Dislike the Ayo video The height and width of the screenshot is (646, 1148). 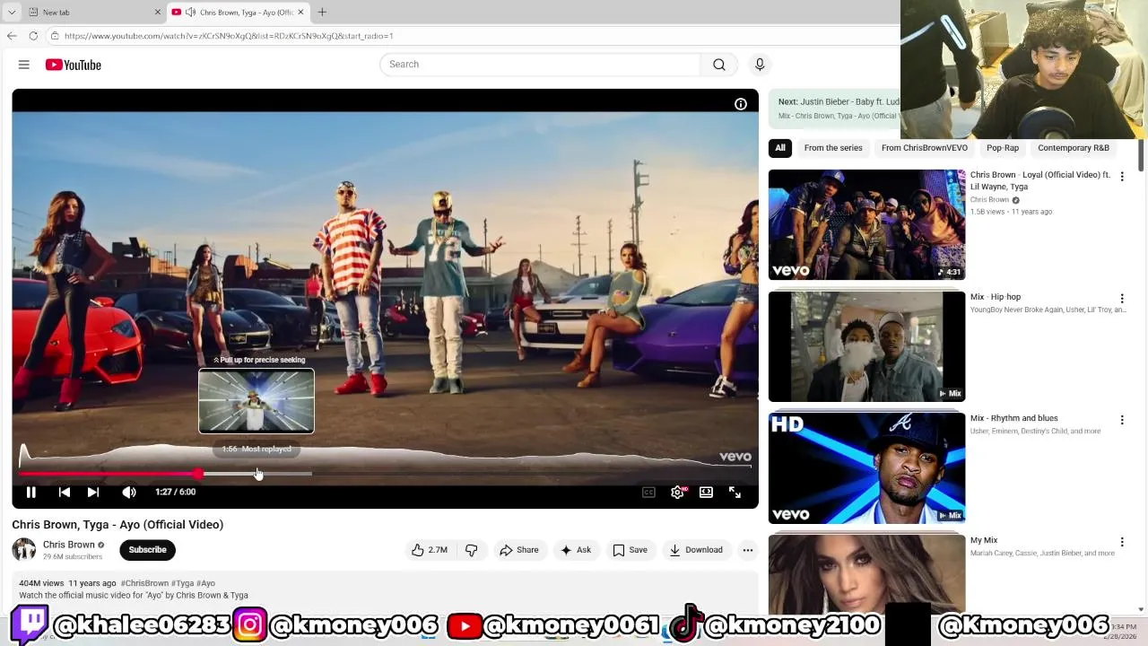pyautogui.click(x=472, y=550)
